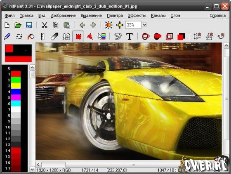Click the canvas vertical scrollbar thumb
The width and height of the screenshot is (231, 174).
coord(226,98)
